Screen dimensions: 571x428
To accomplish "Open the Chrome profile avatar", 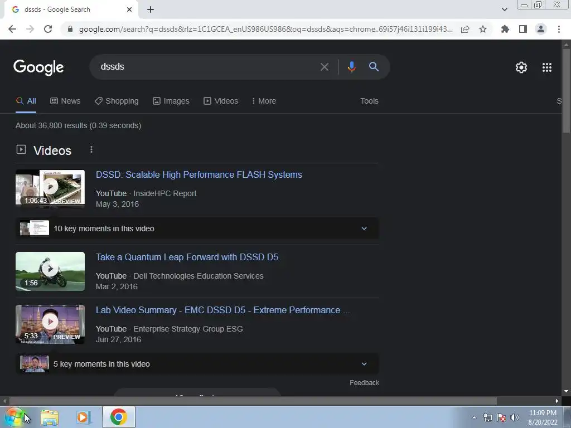I will click(541, 29).
